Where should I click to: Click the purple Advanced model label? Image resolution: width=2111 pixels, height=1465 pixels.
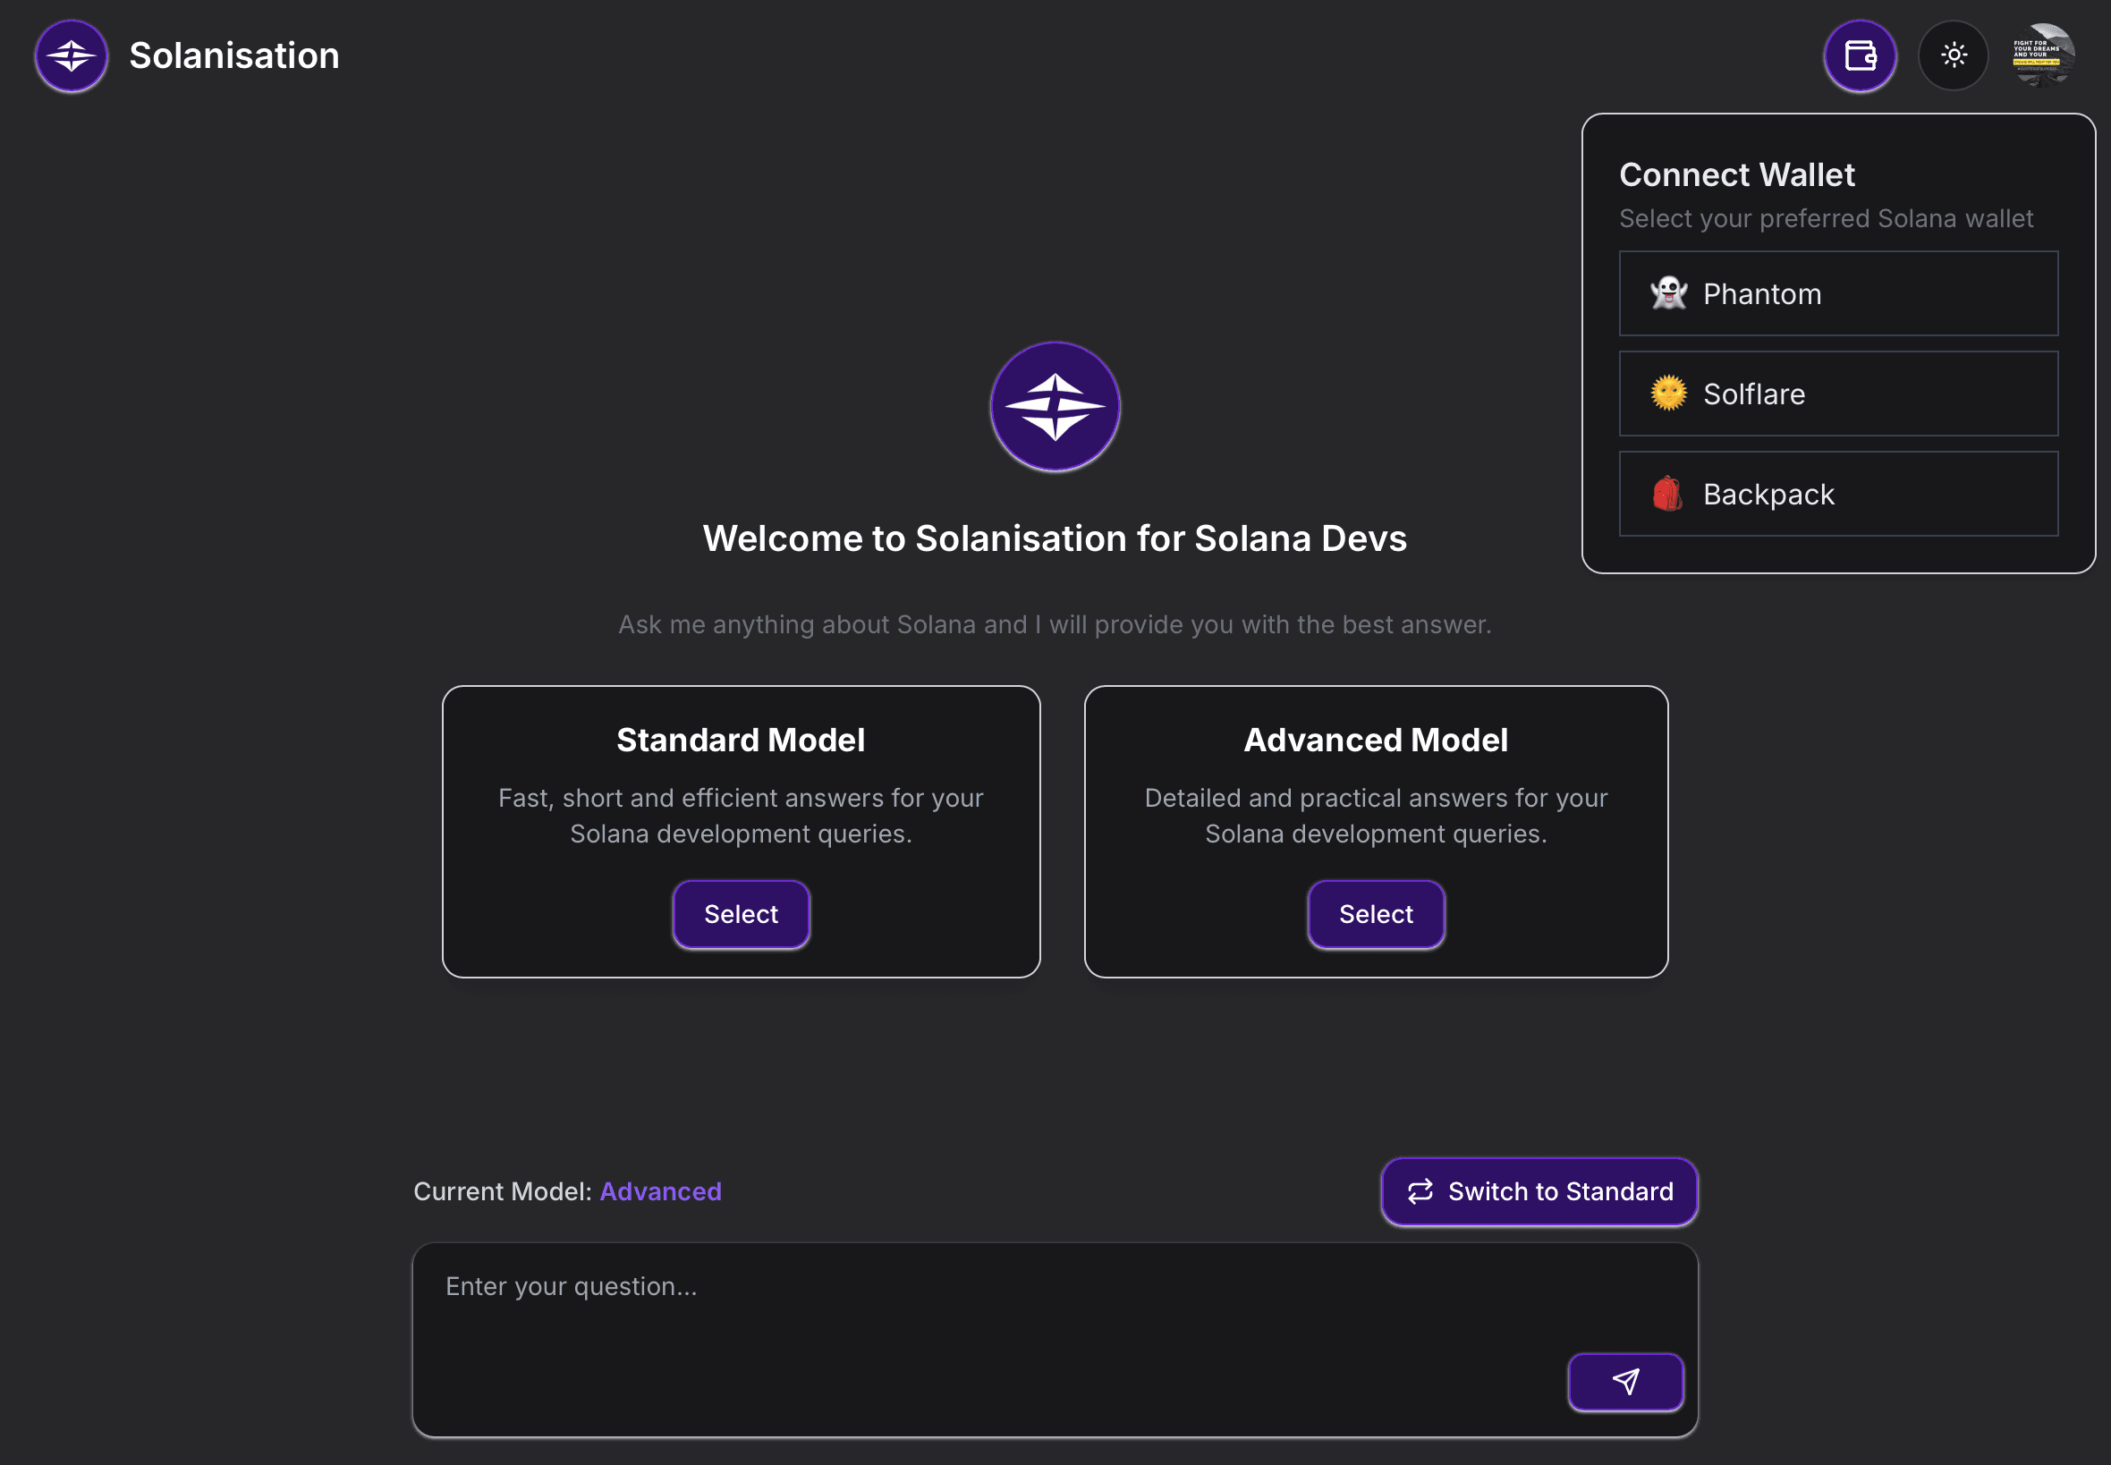click(x=660, y=1191)
